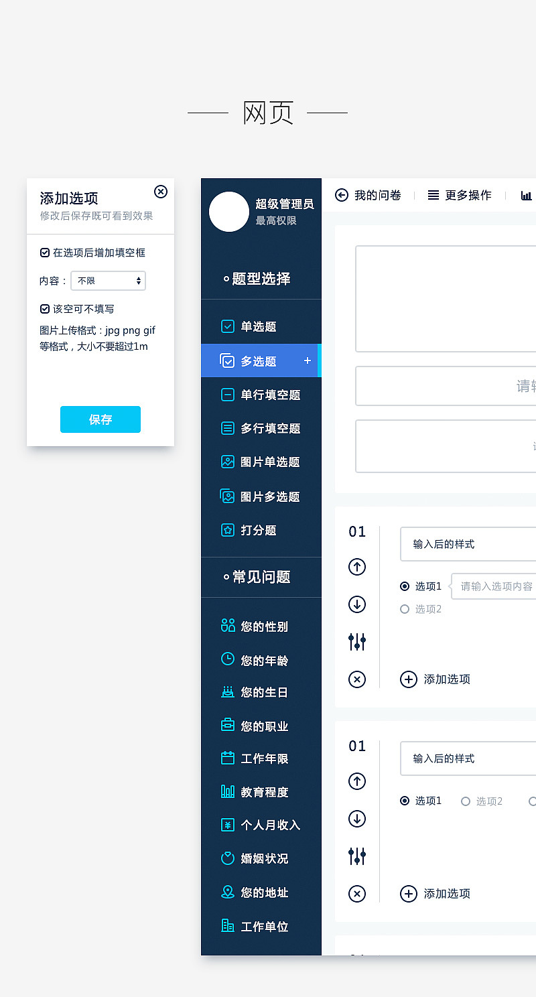Click the 图片多选题 icon
Screen dimensions: 536x997
(x=227, y=496)
